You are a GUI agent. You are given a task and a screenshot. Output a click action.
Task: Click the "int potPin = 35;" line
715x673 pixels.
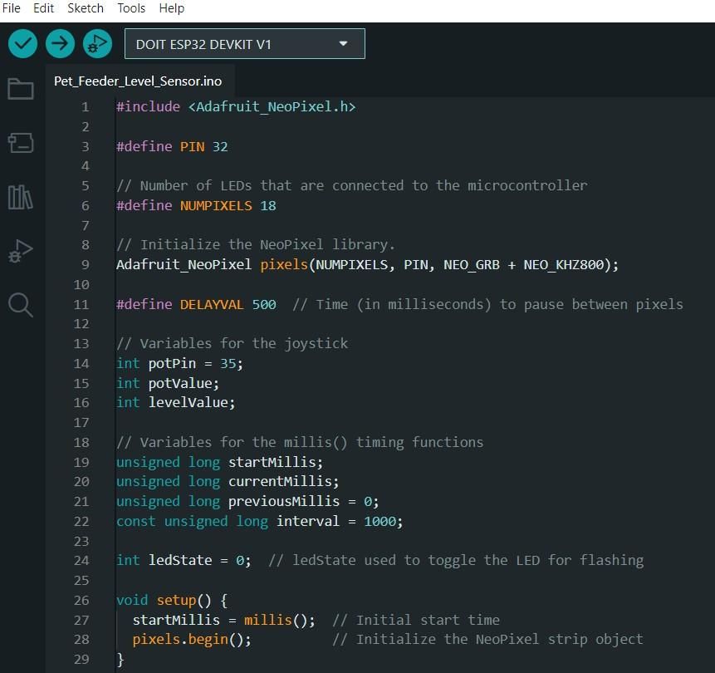pyautogui.click(x=179, y=364)
